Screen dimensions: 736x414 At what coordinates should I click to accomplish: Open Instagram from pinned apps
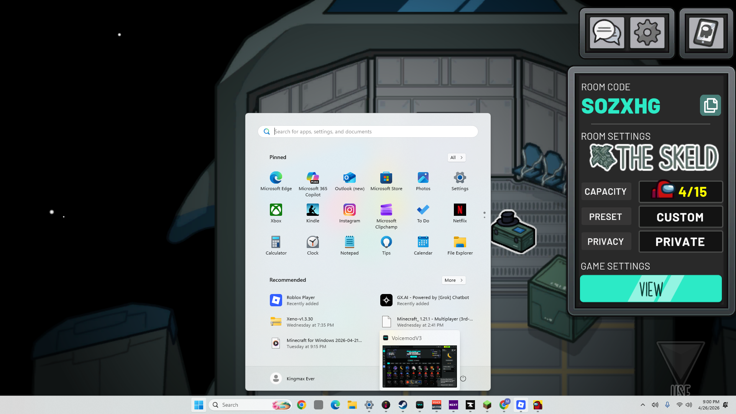350,214
